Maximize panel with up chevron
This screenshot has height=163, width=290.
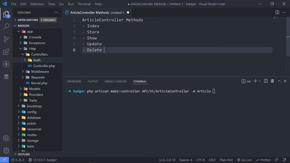[279, 81]
